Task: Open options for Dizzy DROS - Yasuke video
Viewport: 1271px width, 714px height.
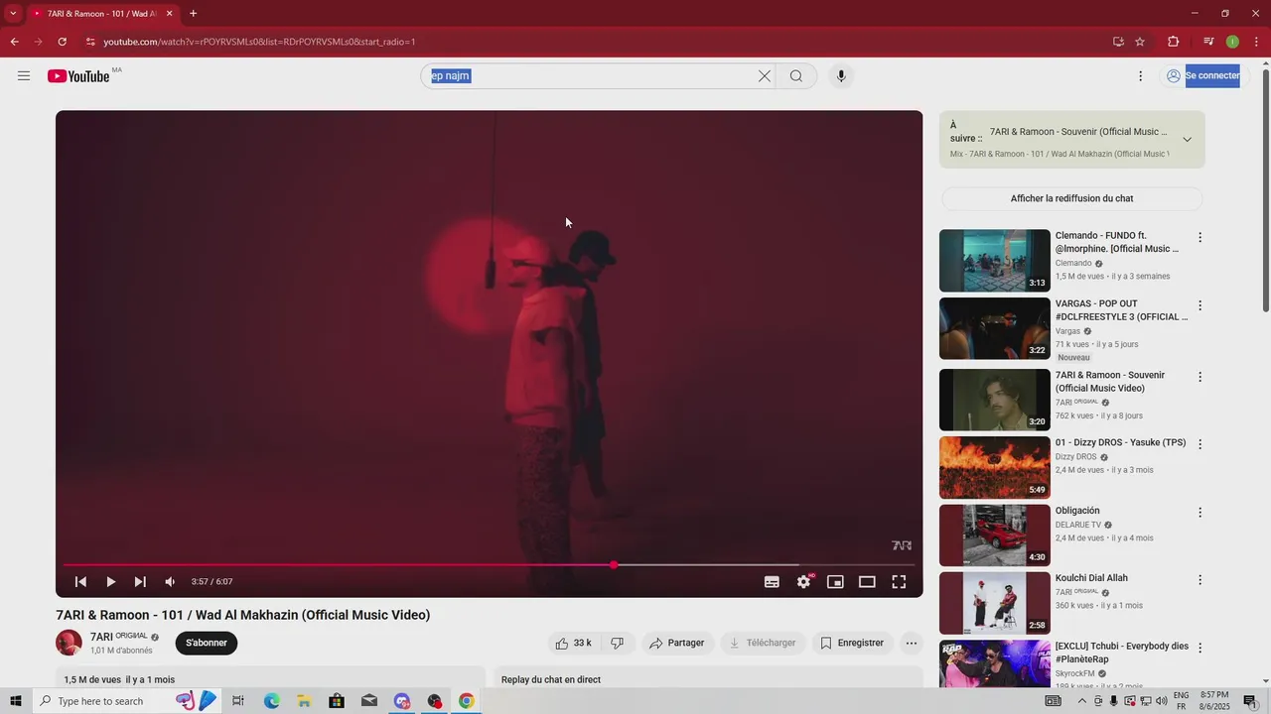Action: pyautogui.click(x=1200, y=444)
